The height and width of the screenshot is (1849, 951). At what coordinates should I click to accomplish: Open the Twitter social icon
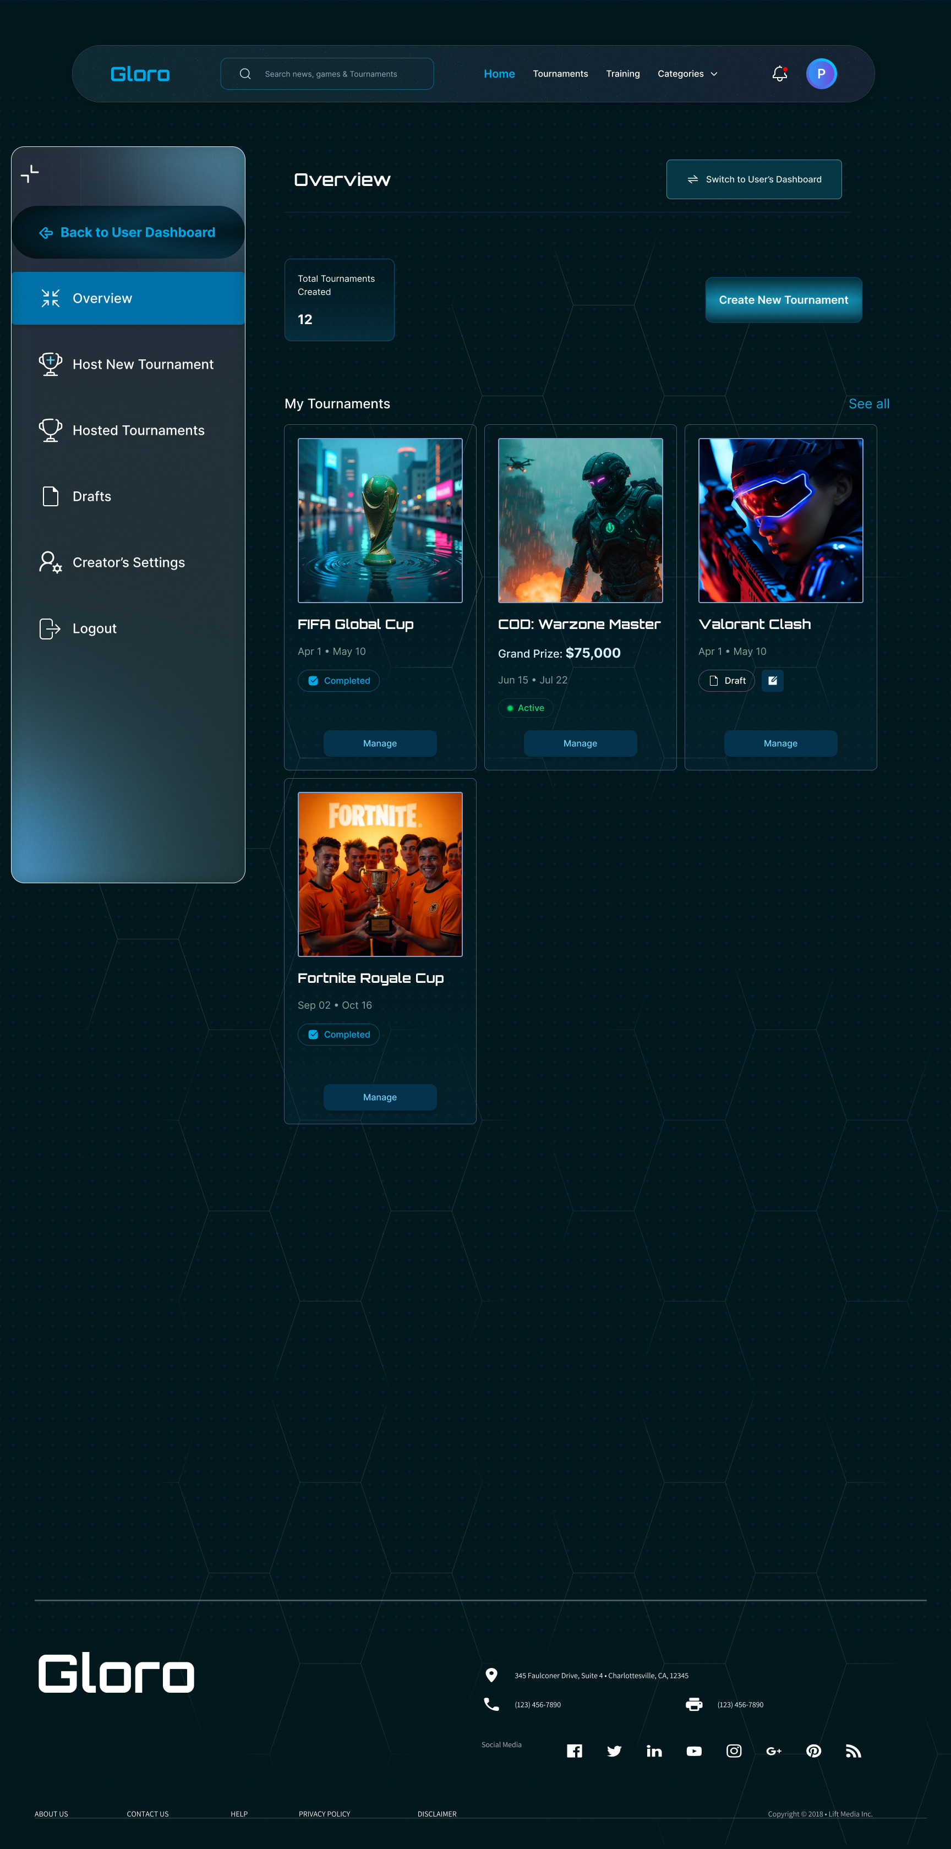click(x=614, y=1750)
